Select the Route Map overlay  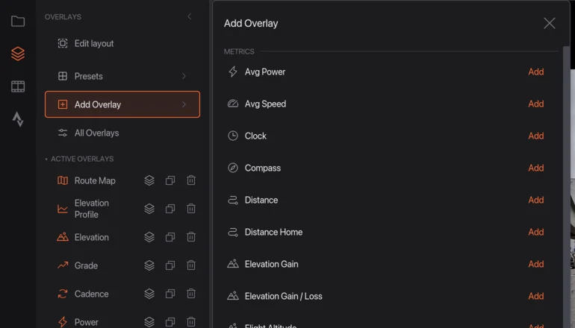click(95, 180)
